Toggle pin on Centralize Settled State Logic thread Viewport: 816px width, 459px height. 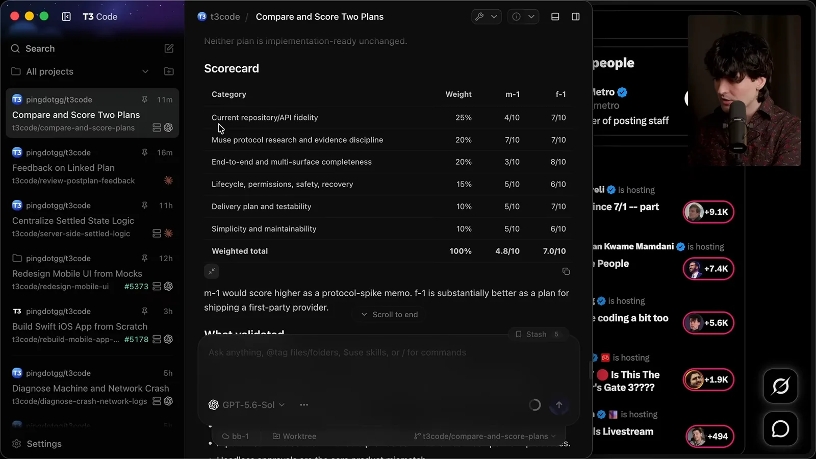click(144, 205)
